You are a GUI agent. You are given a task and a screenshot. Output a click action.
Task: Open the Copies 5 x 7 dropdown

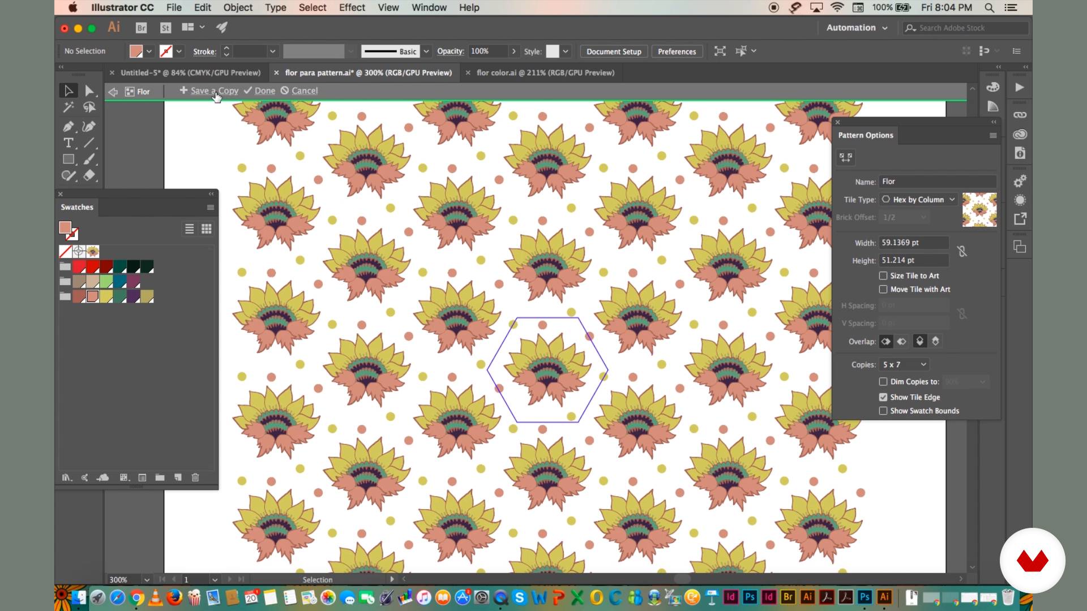pos(904,365)
